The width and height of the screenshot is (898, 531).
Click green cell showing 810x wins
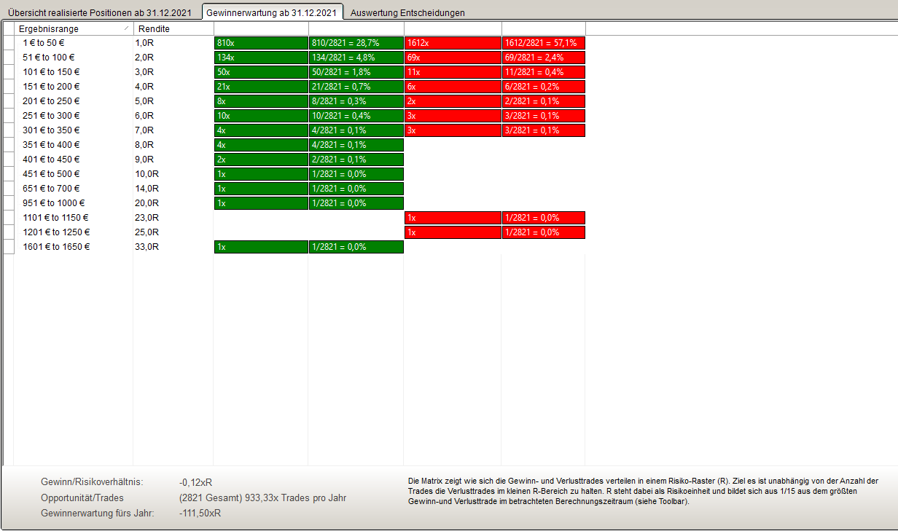click(261, 43)
